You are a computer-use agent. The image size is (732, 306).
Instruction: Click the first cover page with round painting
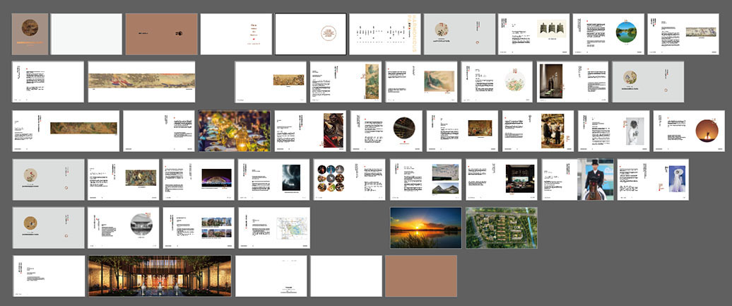click(x=30, y=34)
